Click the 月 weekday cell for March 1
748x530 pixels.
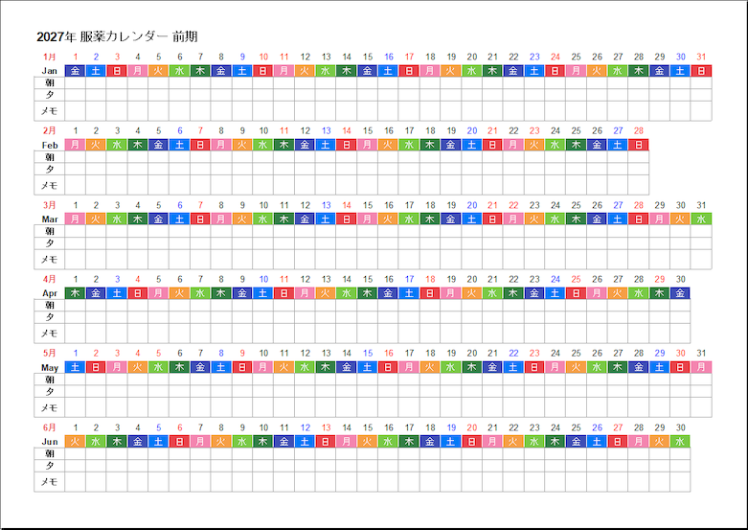pyautogui.click(x=75, y=219)
